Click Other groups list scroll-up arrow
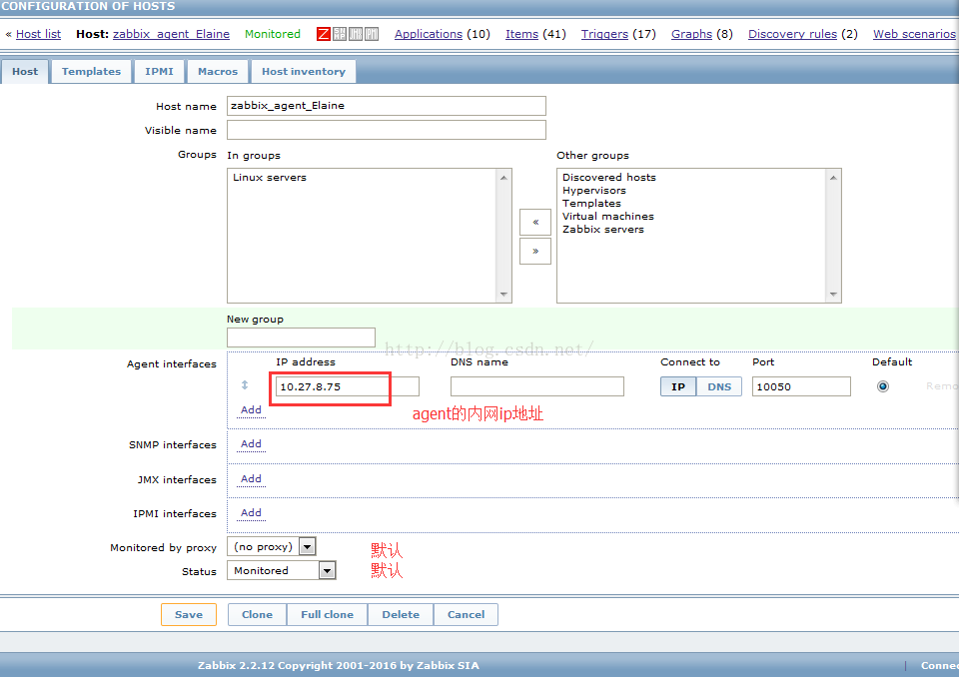The height and width of the screenshot is (677, 959). (833, 178)
